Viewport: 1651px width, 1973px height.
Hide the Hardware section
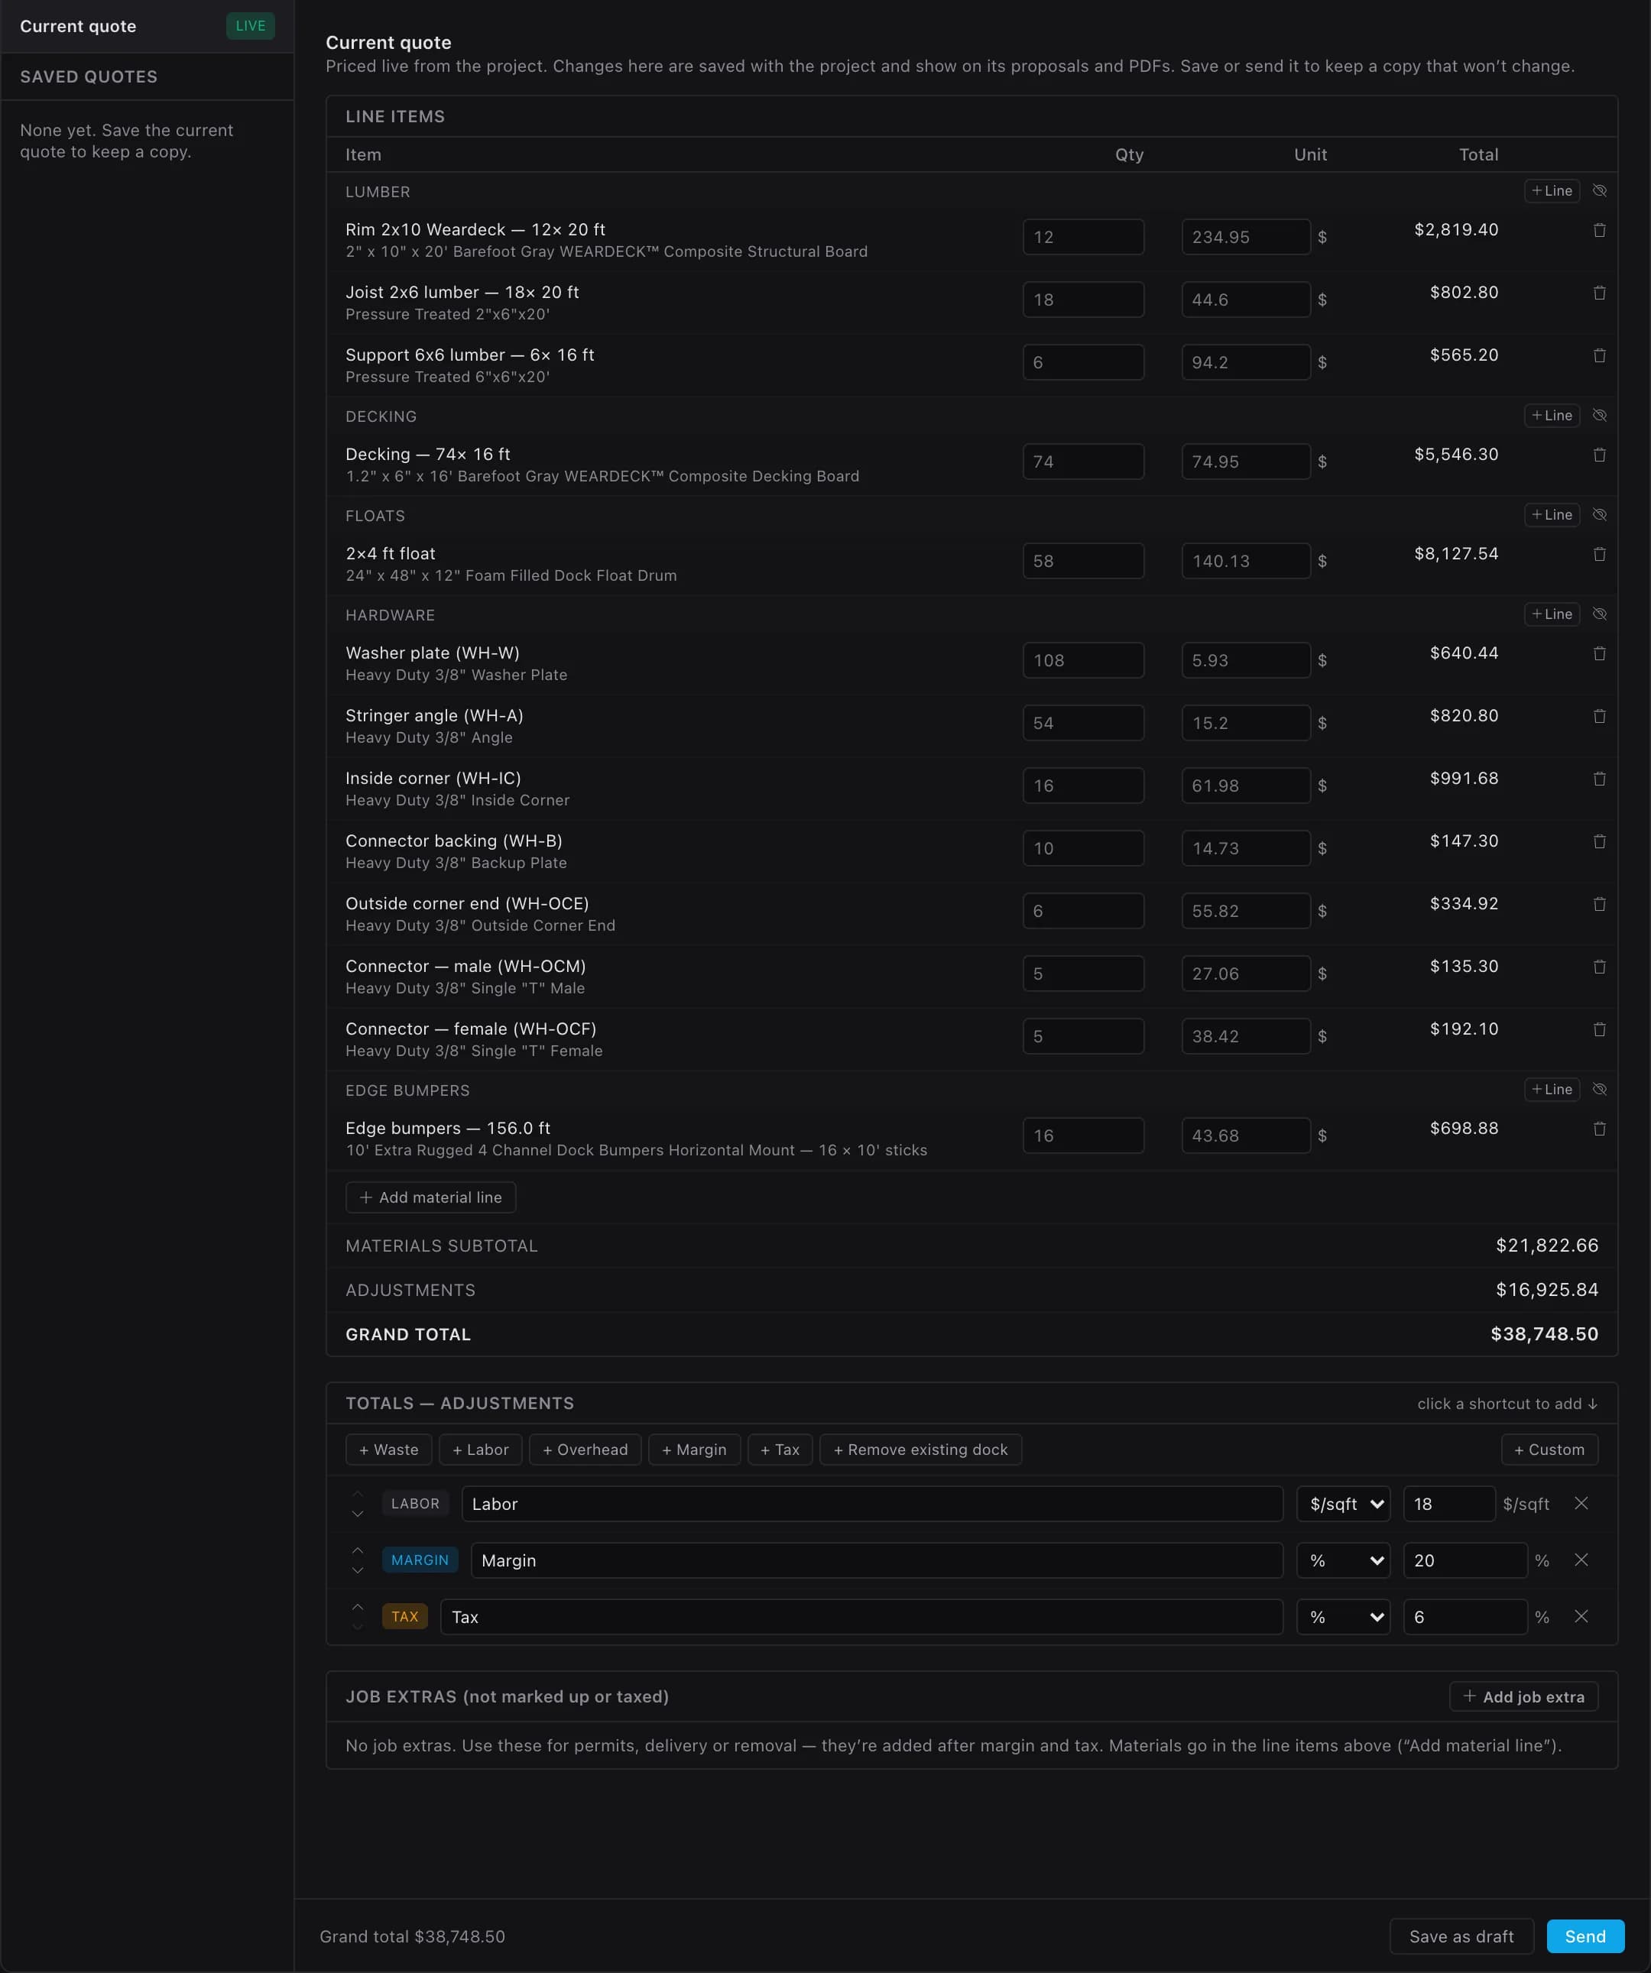pos(1599,614)
